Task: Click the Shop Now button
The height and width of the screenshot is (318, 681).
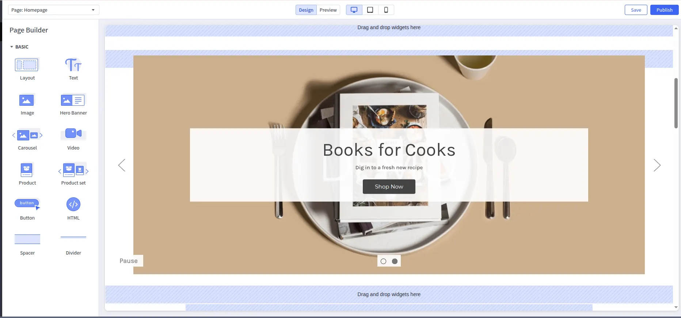Action: 389,187
